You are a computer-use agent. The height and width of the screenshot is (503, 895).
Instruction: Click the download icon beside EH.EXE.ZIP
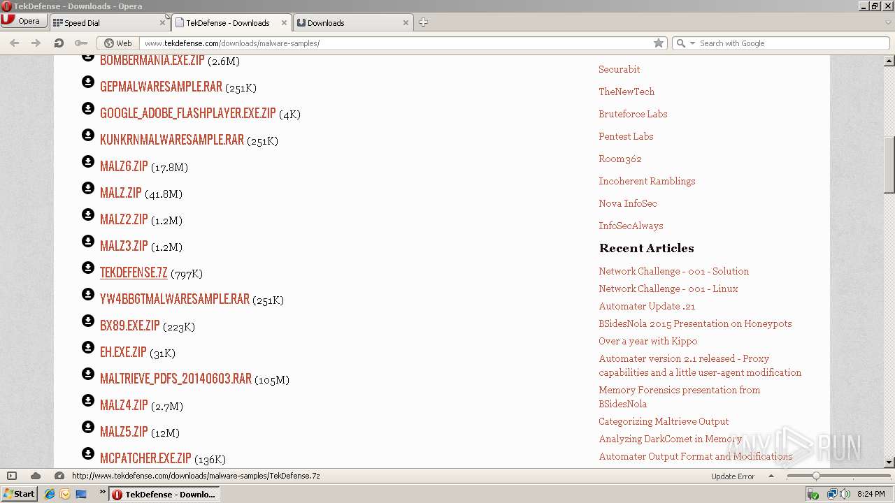click(88, 347)
